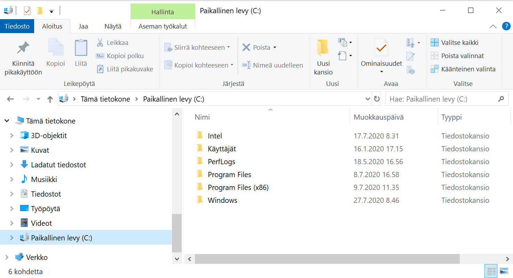
Task: Open the Aseman työkalut tab
Action: point(163,26)
